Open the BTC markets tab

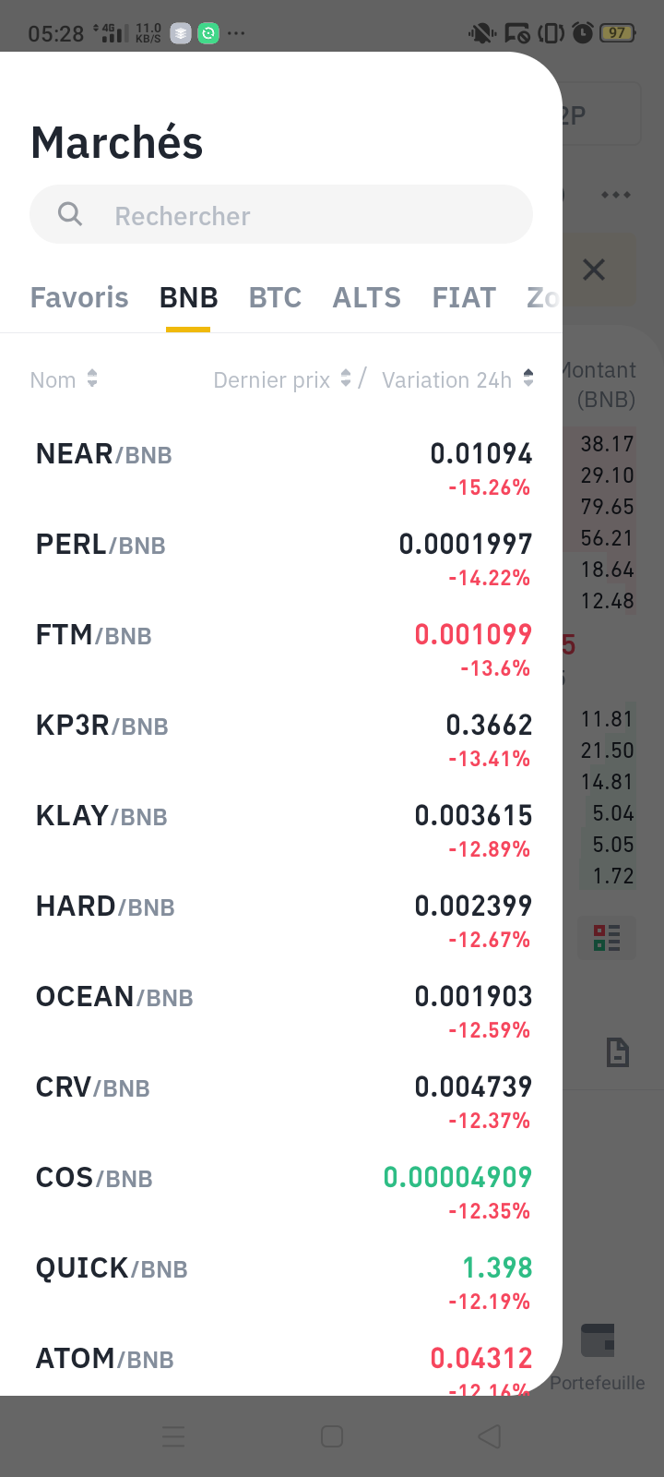(275, 298)
